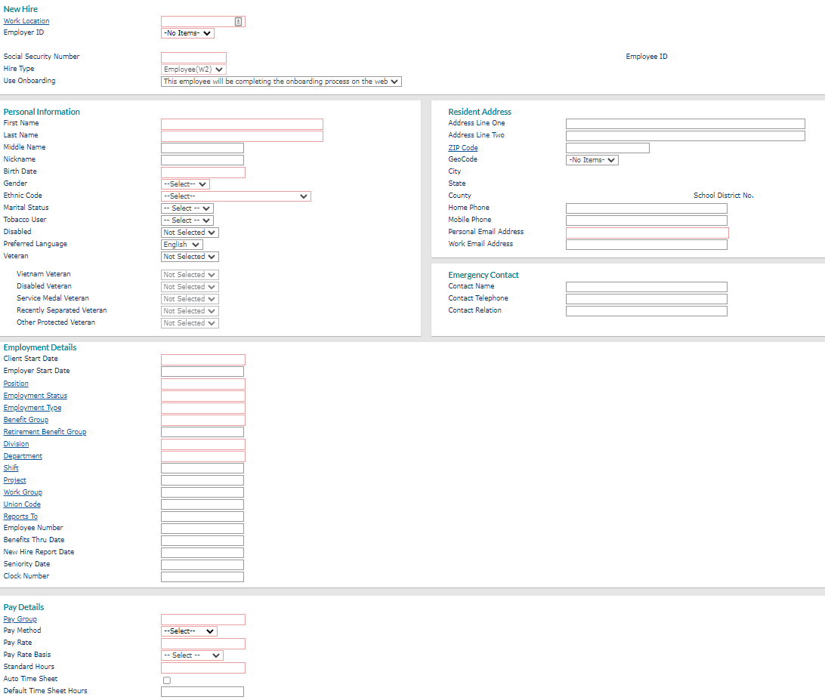
Task: Open the Position lookup link
Action: tap(15, 383)
